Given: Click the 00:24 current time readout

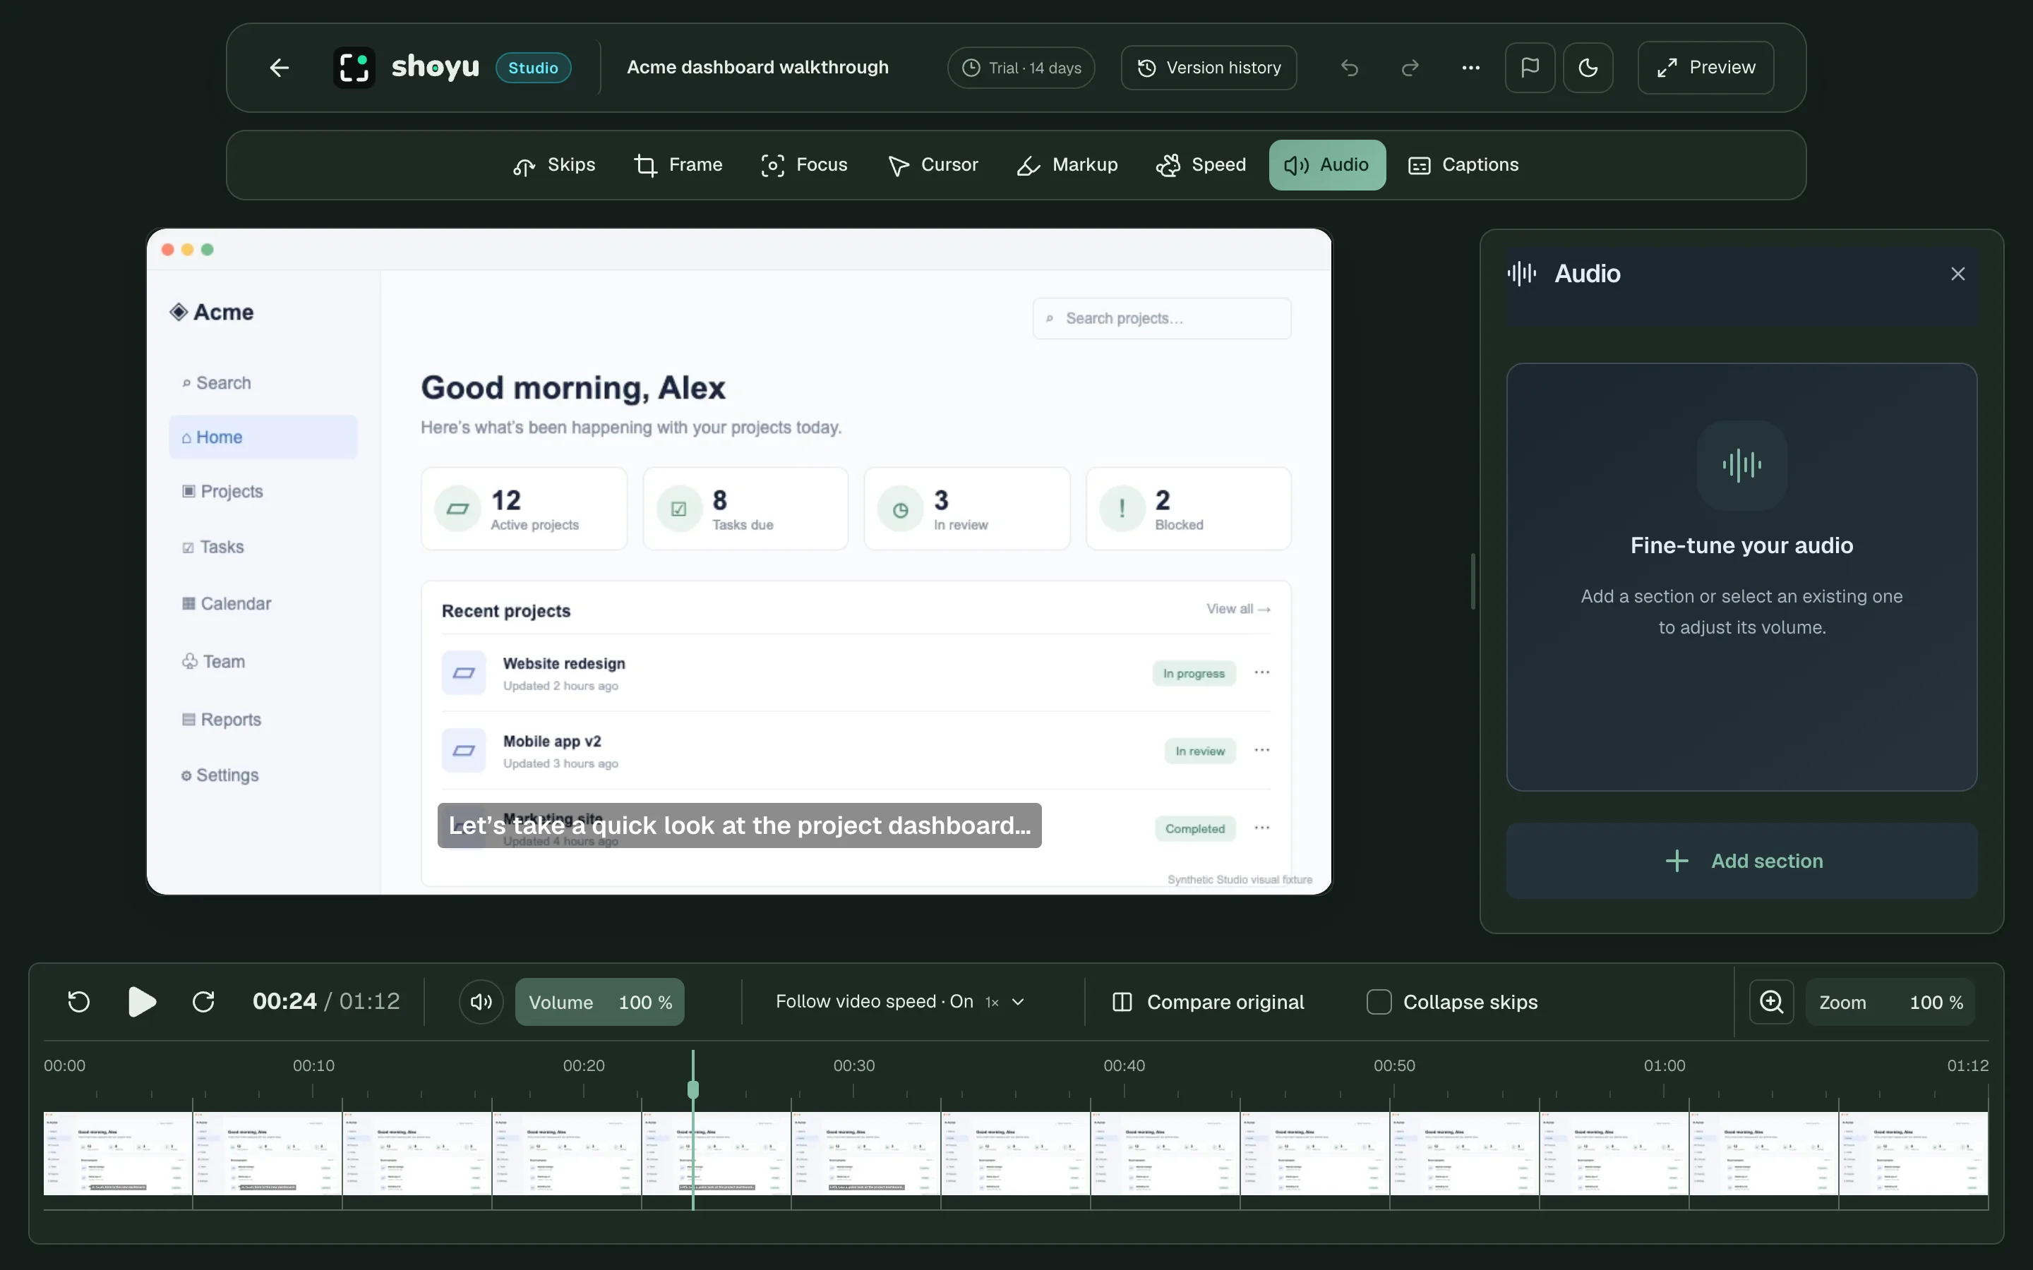Looking at the screenshot, I should pyautogui.click(x=284, y=1001).
